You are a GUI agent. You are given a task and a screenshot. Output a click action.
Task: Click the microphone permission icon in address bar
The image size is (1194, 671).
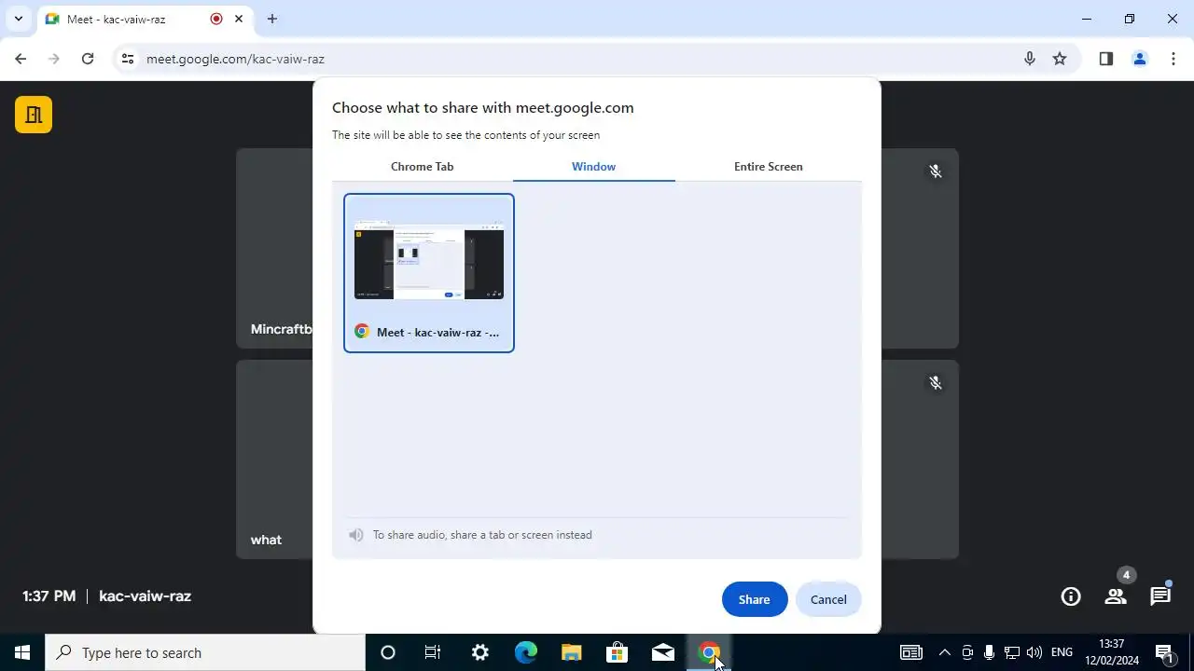tap(1030, 59)
